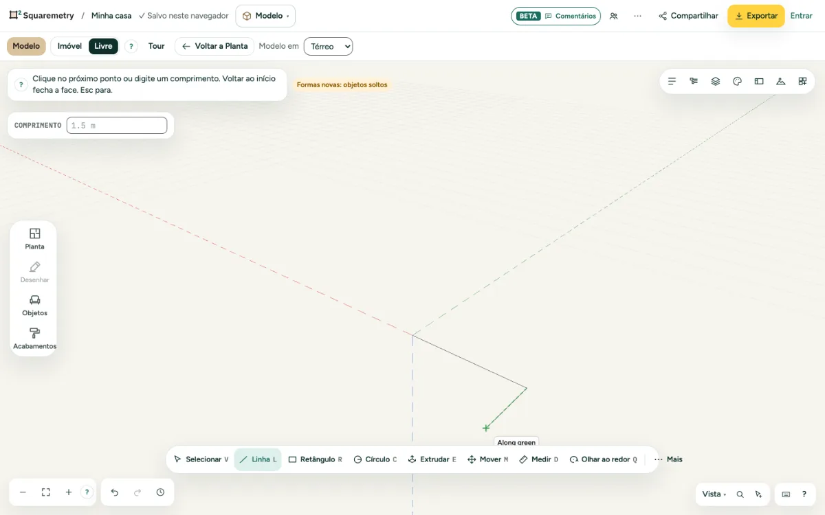Screen dimensions: 825x515
Task: Select the Retângulo drawing tool
Action: coord(315,459)
